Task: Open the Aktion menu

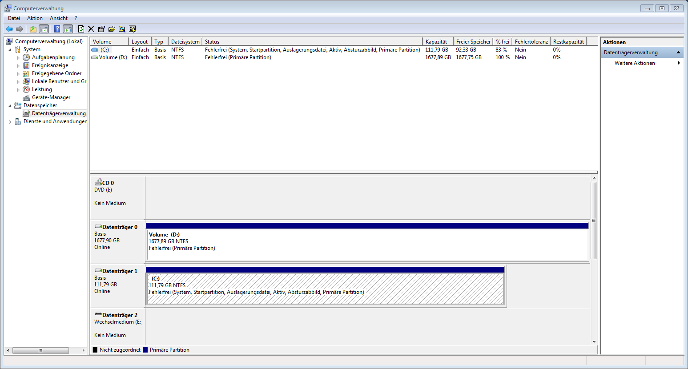Action: [x=35, y=18]
